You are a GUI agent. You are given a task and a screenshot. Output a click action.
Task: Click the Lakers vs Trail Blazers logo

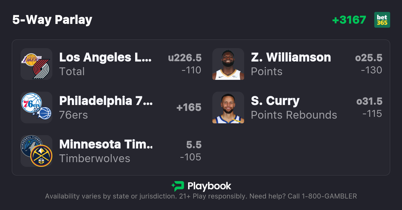(36, 64)
